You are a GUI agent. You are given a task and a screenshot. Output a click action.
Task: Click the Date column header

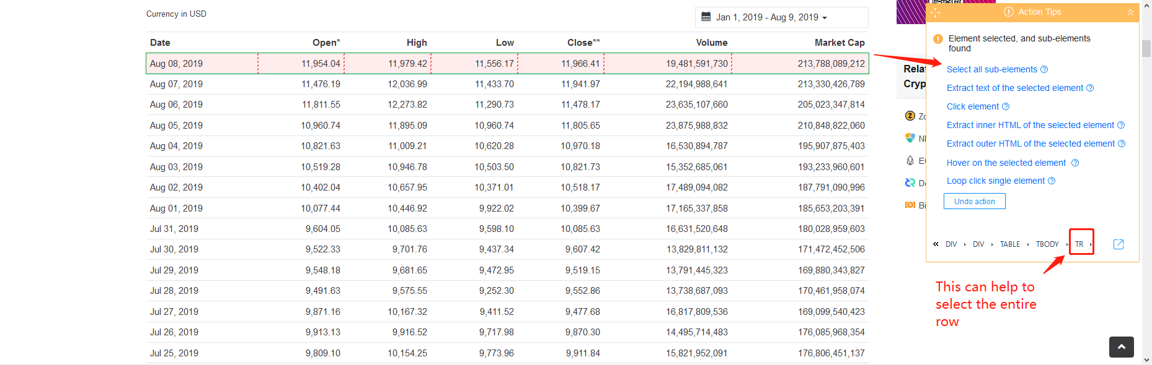[160, 43]
